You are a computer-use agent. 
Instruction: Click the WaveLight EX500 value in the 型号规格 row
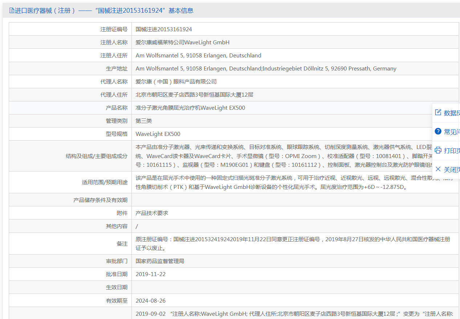click(x=158, y=134)
